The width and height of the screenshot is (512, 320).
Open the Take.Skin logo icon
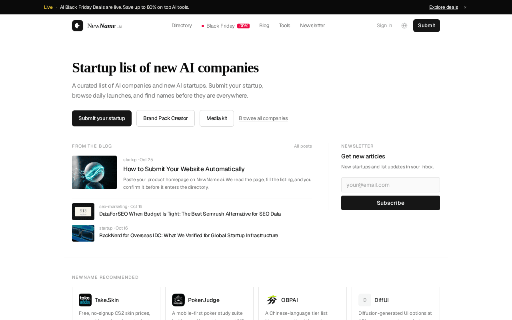coord(85,300)
